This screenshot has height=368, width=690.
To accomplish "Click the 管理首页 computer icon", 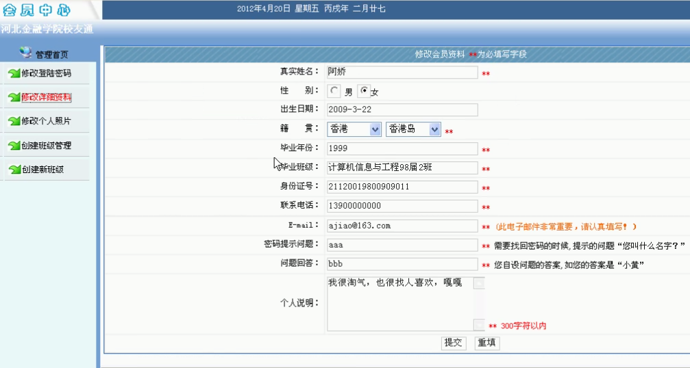I will point(25,53).
